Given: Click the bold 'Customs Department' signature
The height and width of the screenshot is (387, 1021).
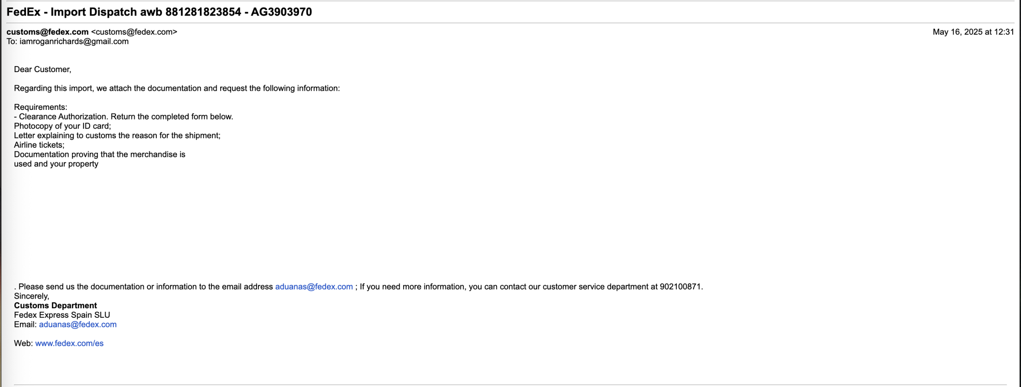Looking at the screenshot, I should 55,305.
